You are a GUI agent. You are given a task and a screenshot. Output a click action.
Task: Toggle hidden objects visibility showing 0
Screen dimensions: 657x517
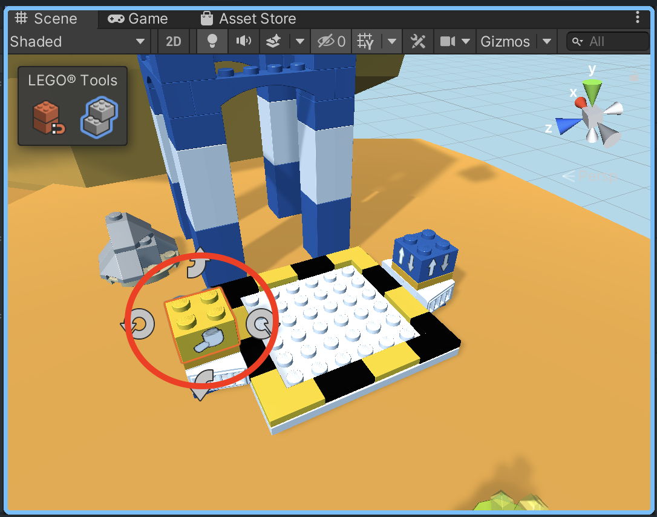(332, 42)
